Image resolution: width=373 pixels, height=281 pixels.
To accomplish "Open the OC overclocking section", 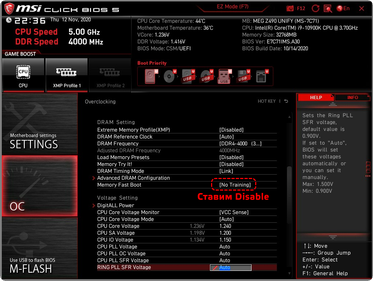I will click(x=40, y=186).
